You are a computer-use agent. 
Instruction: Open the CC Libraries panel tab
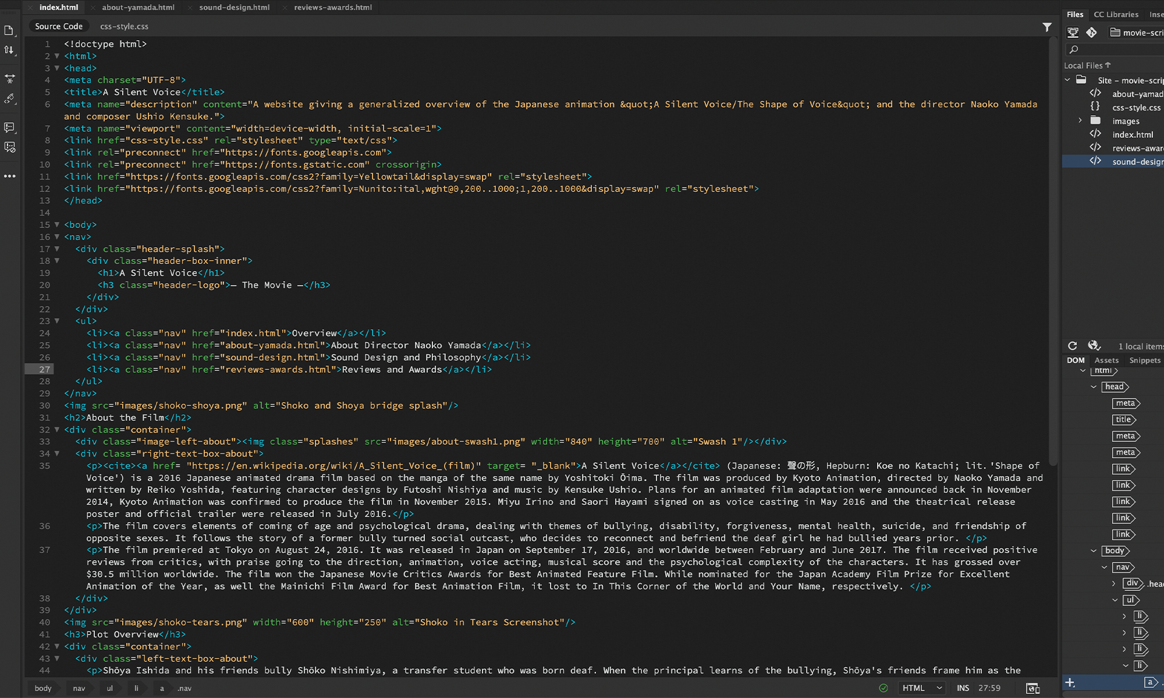(1116, 15)
